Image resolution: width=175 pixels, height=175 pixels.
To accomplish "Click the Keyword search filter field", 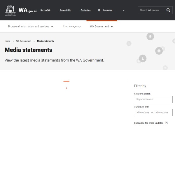I will [x=153, y=99].
